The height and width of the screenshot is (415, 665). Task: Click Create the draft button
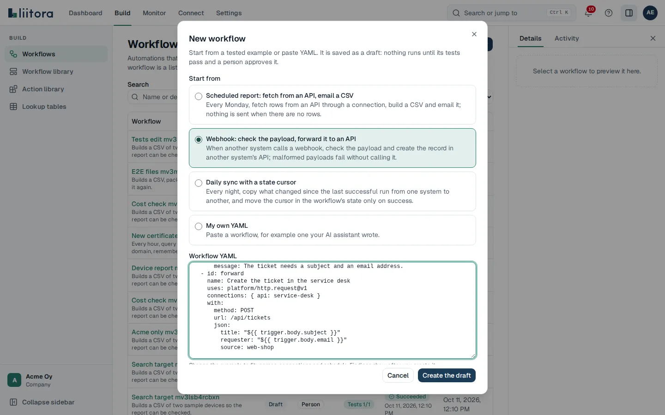[447, 375]
